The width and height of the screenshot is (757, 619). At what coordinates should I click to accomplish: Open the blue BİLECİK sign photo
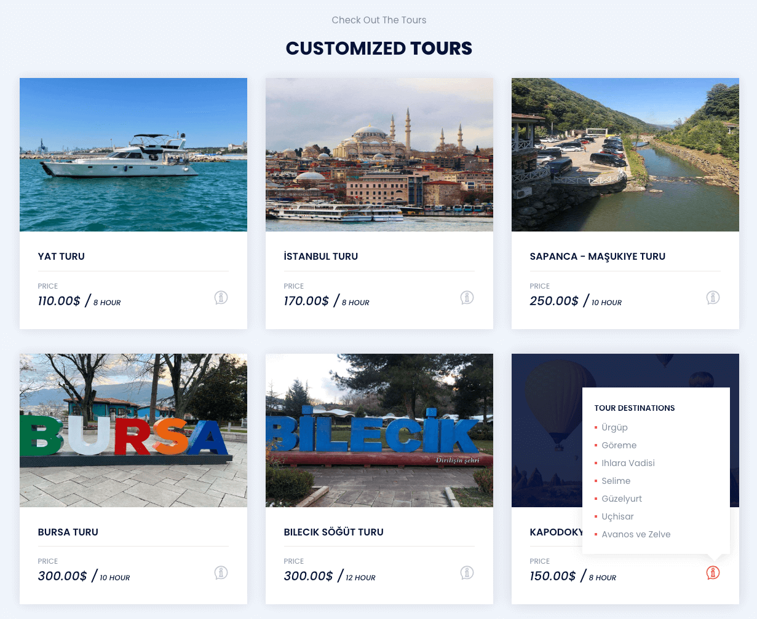coord(379,430)
